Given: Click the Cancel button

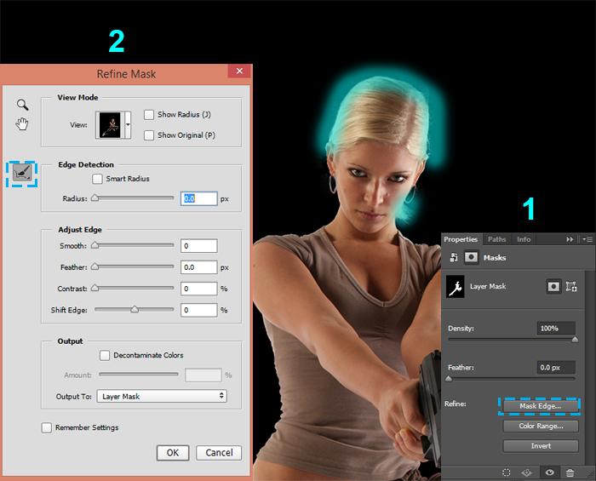Looking at the screenshot, I should pyautogui.click(x=219, y=453).
